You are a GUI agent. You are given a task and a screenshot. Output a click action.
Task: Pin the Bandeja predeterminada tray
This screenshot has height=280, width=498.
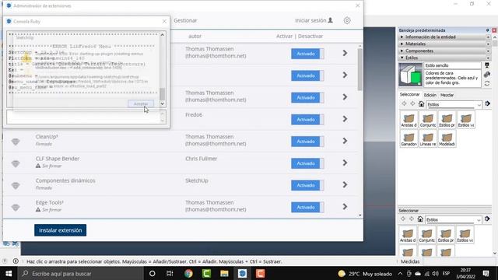coord(488,30)
